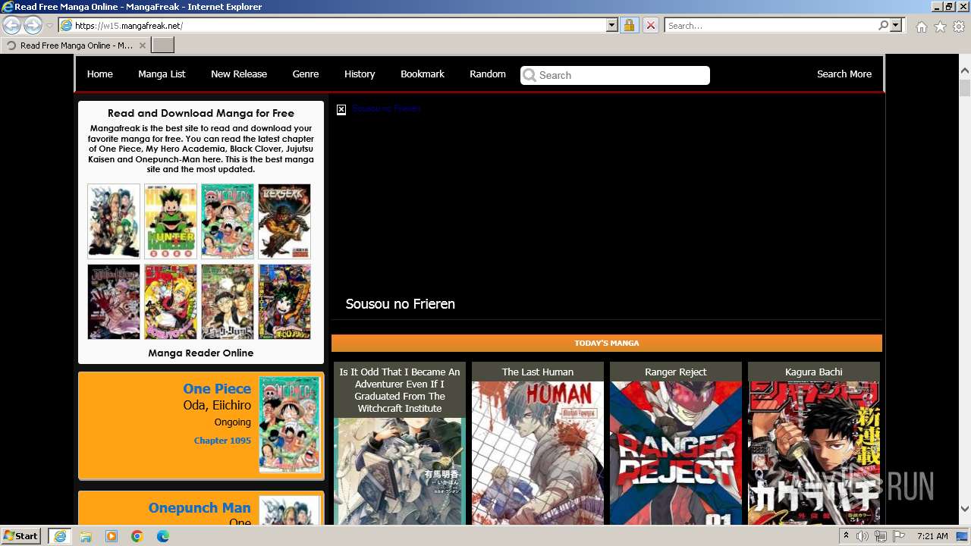Click the page scrollbar down arrow

click(965, 509)
